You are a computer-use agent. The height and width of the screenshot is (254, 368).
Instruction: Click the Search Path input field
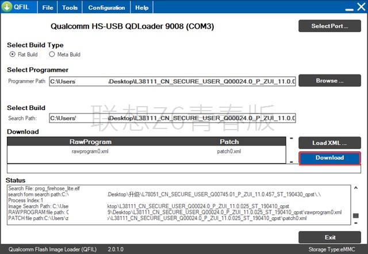tap(172, 118)
